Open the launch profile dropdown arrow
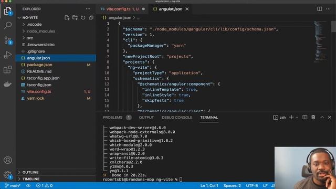 pyautogui.click(x=297, y=118)
